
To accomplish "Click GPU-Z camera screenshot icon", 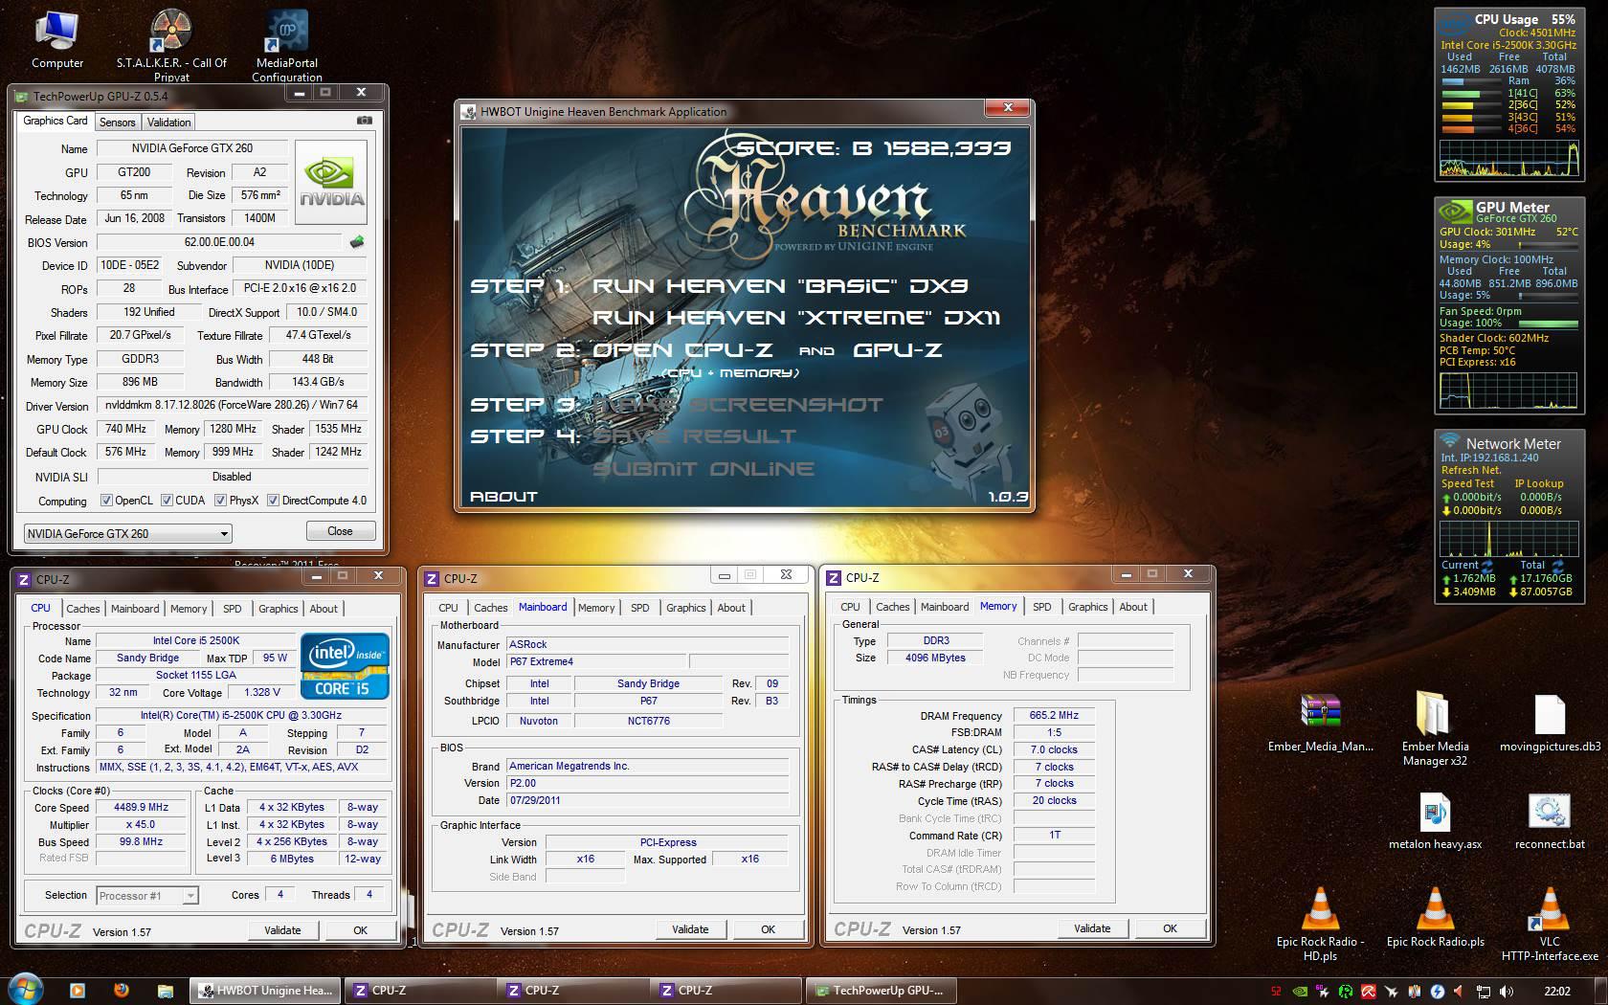I will click(365, 121).
